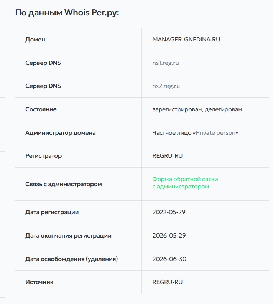Click the «Связь с администратором» label
This screenshot has height=304, width=273.
64,184
